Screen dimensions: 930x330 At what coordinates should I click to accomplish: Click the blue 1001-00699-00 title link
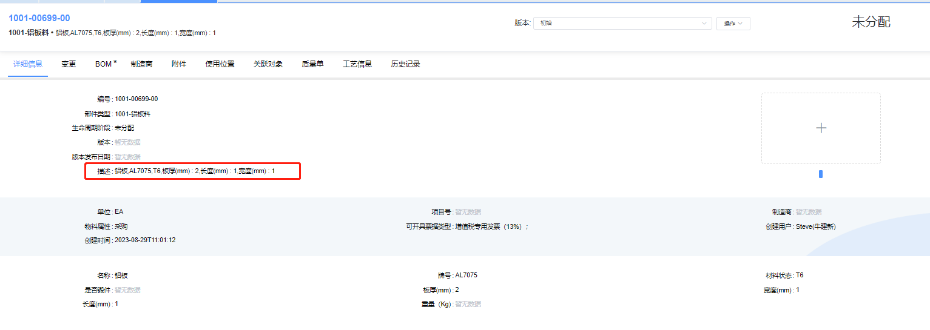coord(39,19)
